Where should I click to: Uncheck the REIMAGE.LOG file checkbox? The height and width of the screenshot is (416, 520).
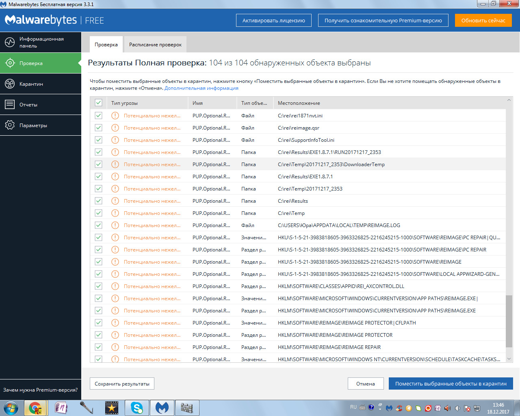(98, 225)
